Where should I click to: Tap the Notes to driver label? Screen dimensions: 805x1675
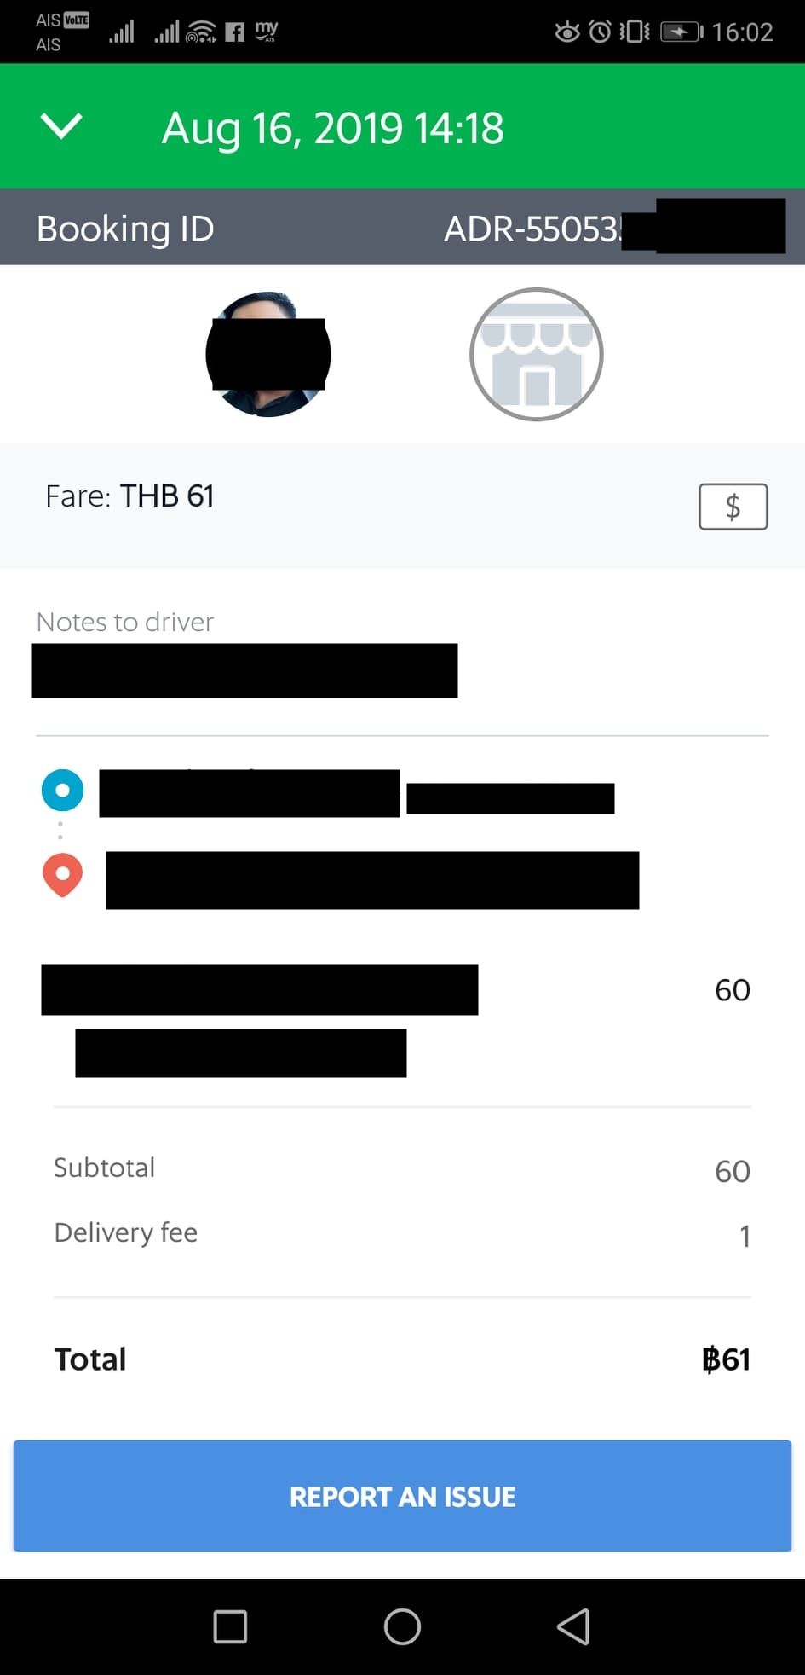(x=125, y=622)
